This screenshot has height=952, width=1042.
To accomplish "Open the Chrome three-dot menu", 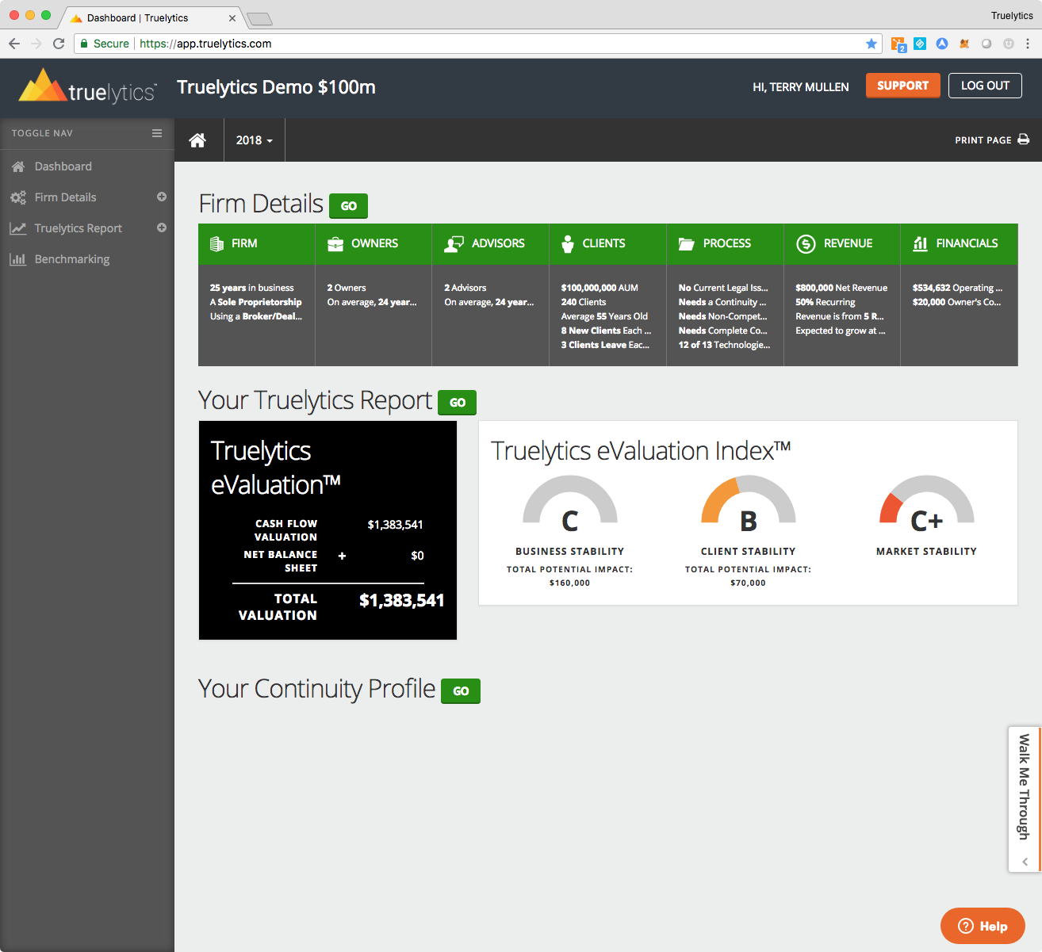I will point(1028,44).
